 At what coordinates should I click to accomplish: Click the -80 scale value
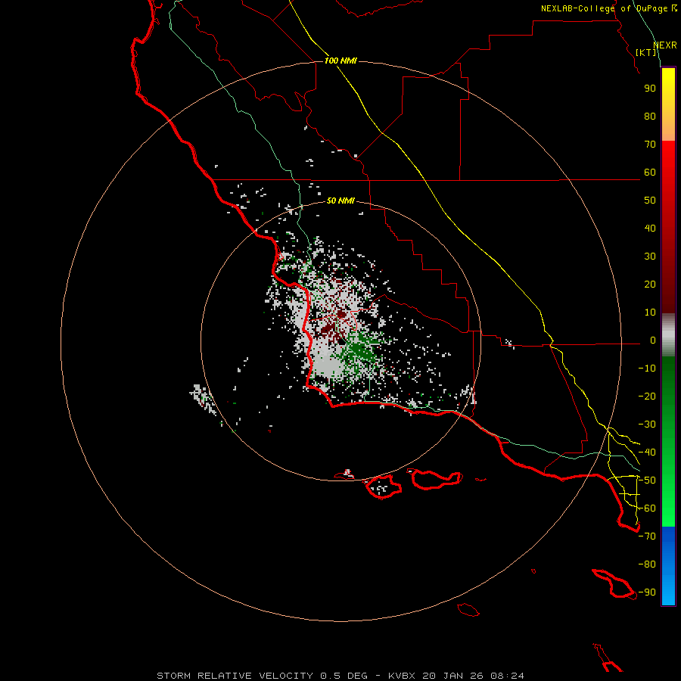[x=647, y=564]
